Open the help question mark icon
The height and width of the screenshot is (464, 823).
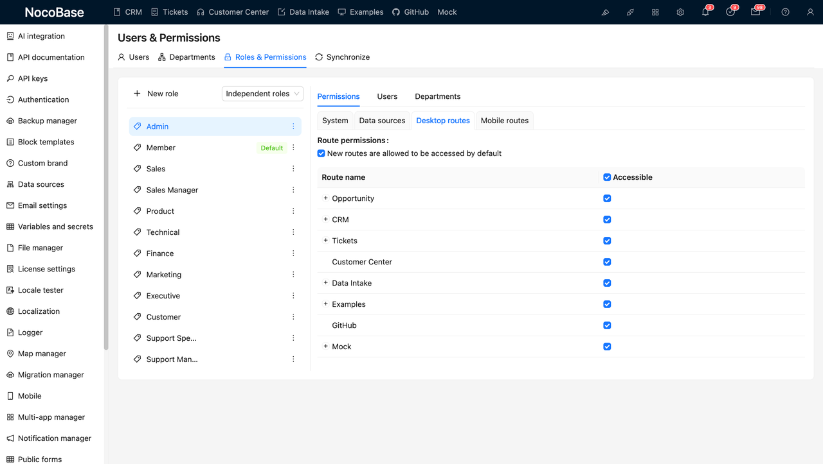[x=784, y=12]
